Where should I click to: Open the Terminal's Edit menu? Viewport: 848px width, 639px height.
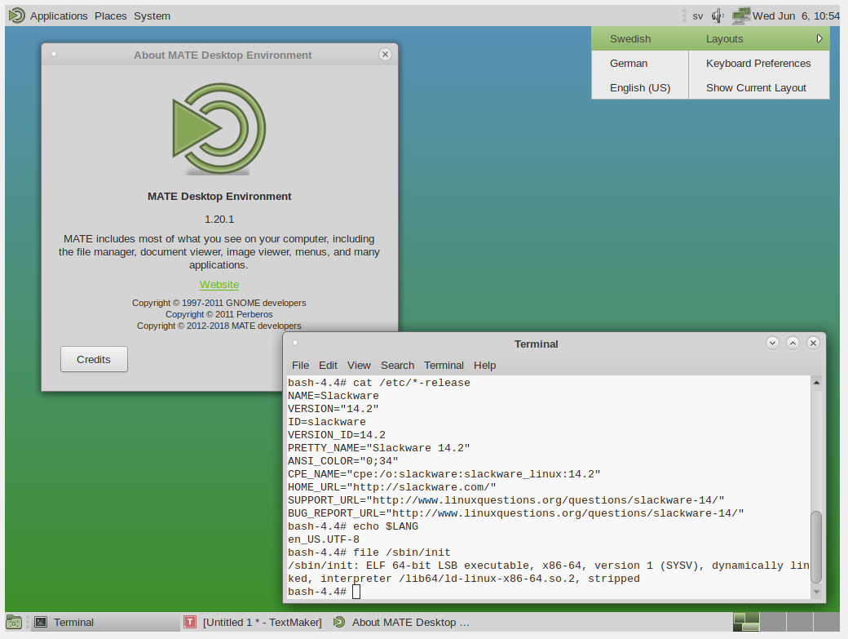pyautogui.click(x=328, y=365)
